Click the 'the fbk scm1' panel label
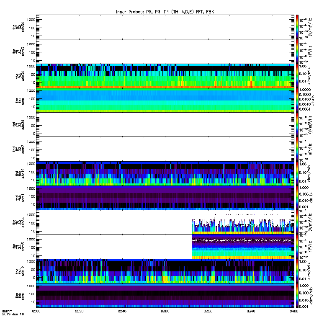314x335 pixels. pyautogui.click(x=20, y=296)
